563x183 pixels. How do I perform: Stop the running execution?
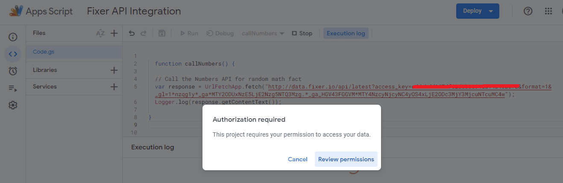[x=302, y=33]
